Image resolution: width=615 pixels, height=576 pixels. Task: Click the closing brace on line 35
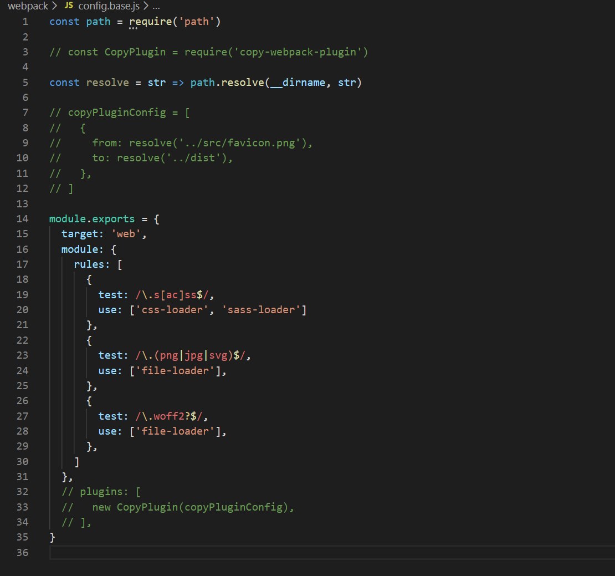[52, 538]
